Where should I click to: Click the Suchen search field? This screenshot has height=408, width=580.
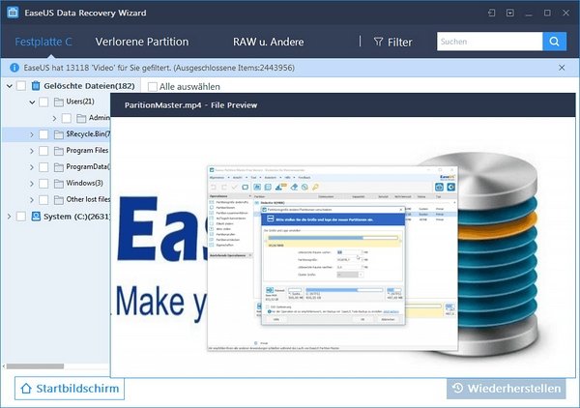[x=490, y=42]
